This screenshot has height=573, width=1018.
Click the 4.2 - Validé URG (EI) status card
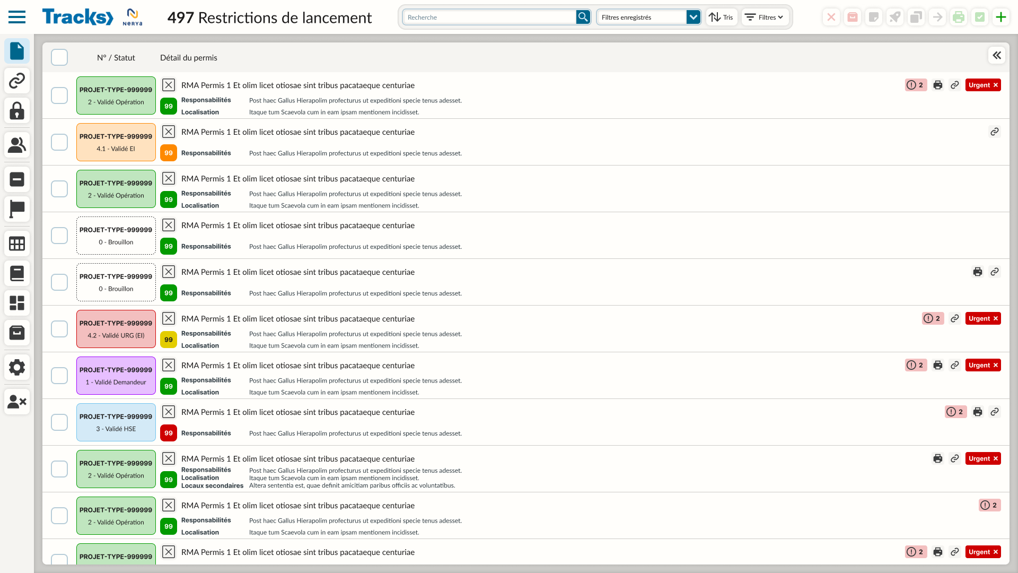pos(116,329)
